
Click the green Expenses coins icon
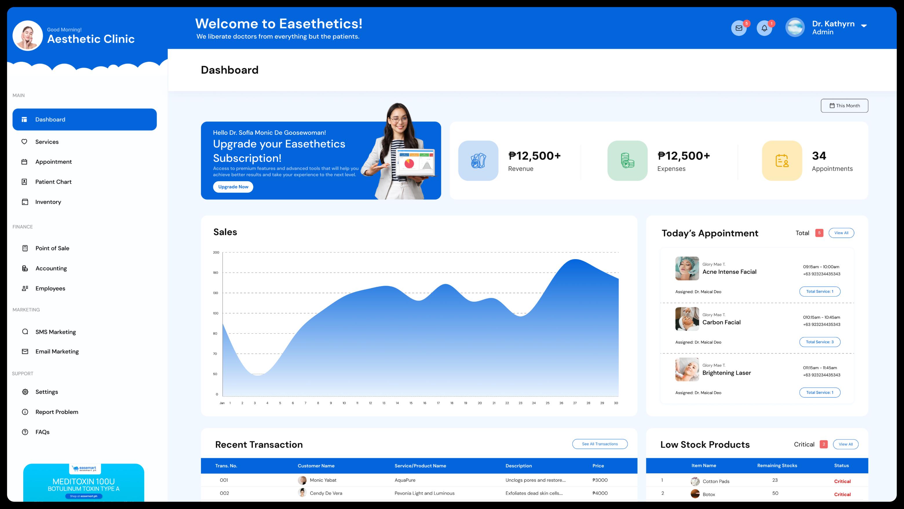[627, 161]
